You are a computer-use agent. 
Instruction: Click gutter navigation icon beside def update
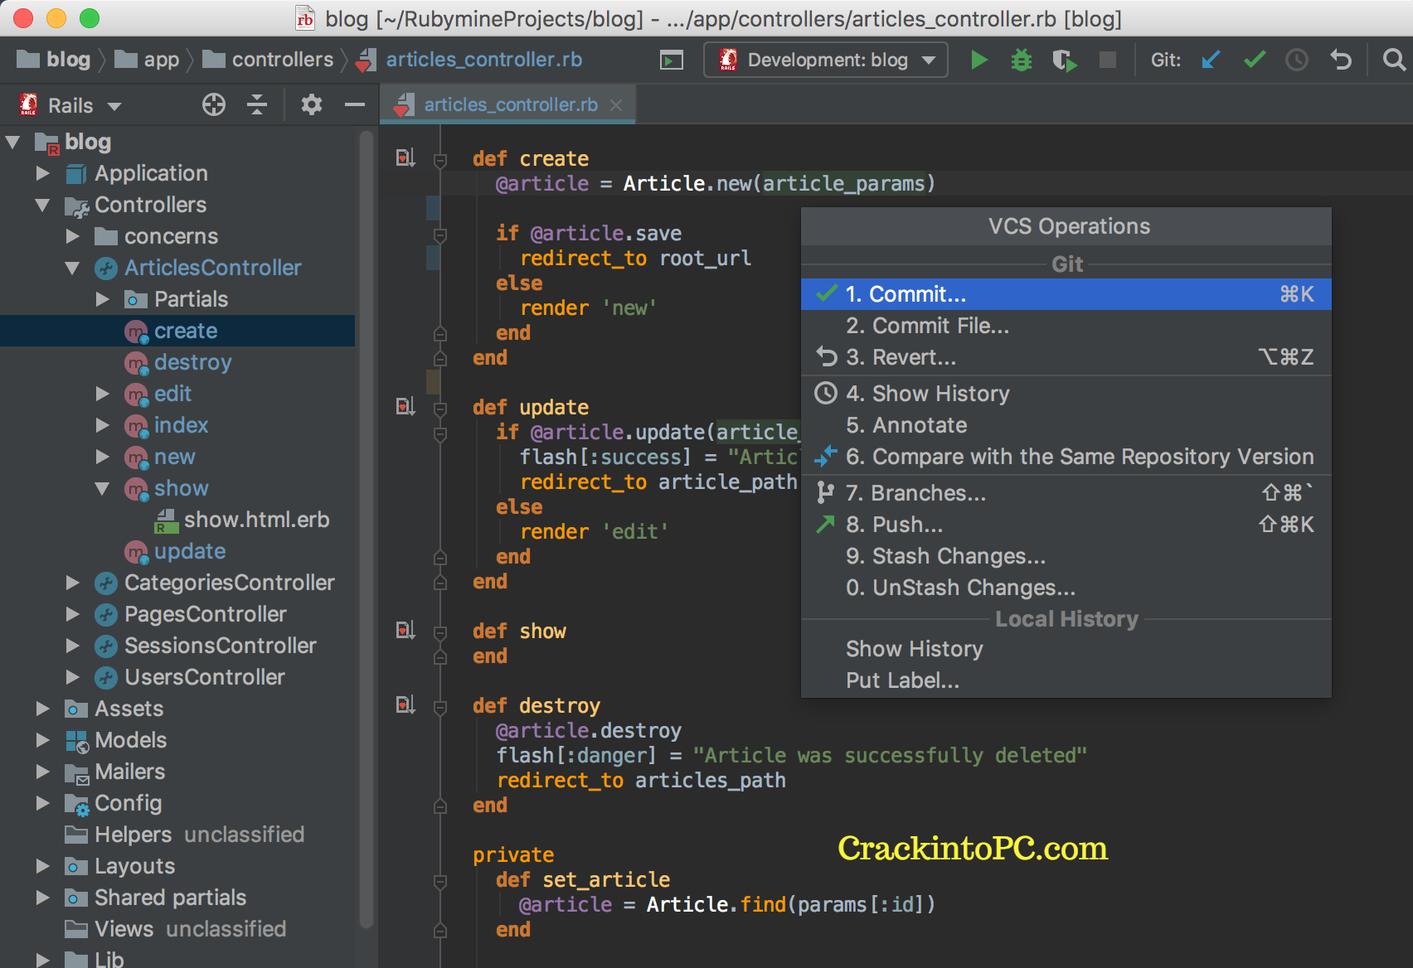pyautogui.click(x=405, y=406)
